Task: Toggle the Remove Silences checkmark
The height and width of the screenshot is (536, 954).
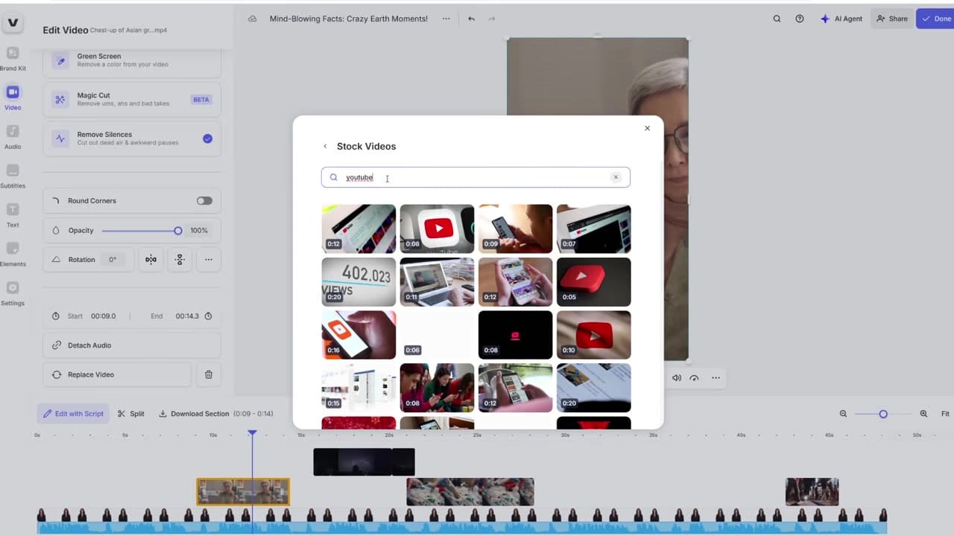Action: tap(207, 138)
